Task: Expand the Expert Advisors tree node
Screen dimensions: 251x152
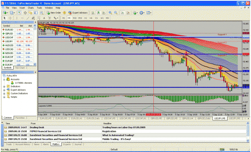Action: click(x=4, y=90)
